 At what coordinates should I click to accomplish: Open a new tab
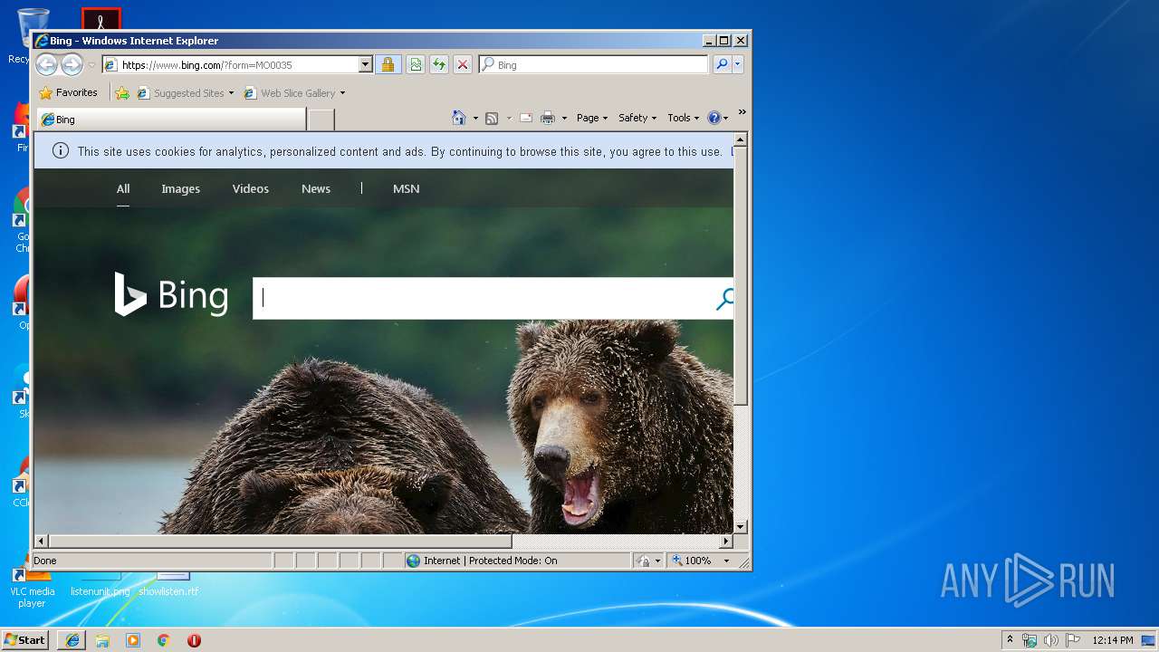click(321, 120)
